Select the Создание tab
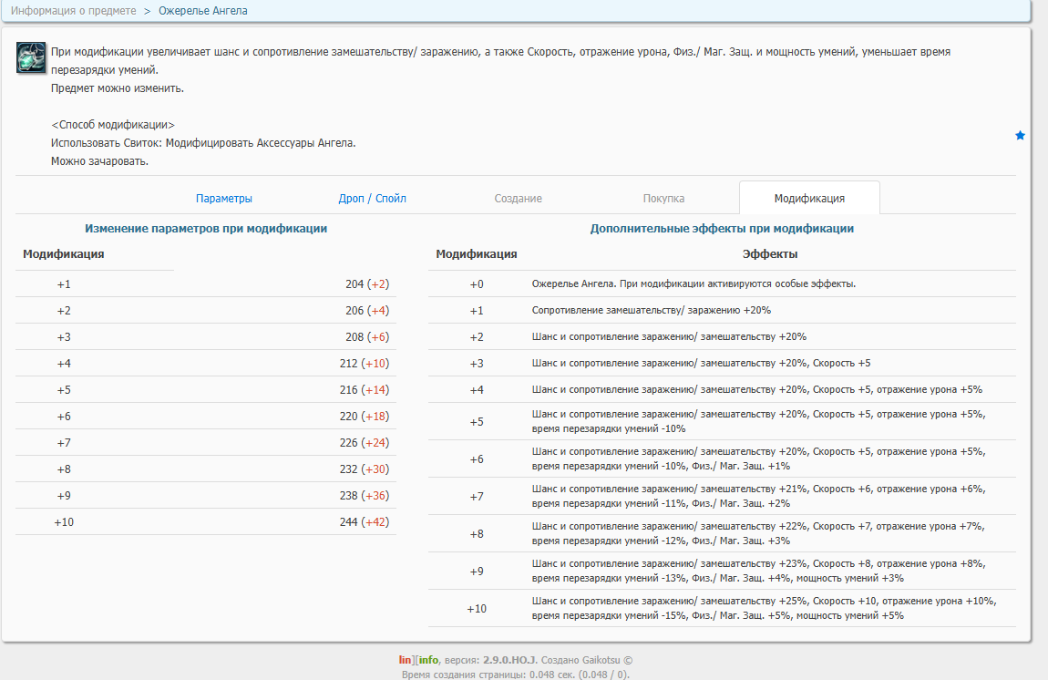This screenshot has width=1048, height=680. click(518, 199)
